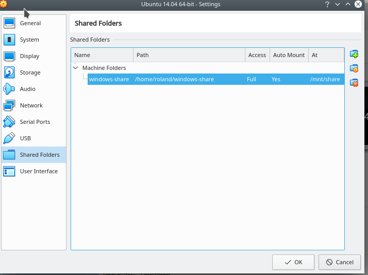Select the Serial Ports icon

point(10,122)
